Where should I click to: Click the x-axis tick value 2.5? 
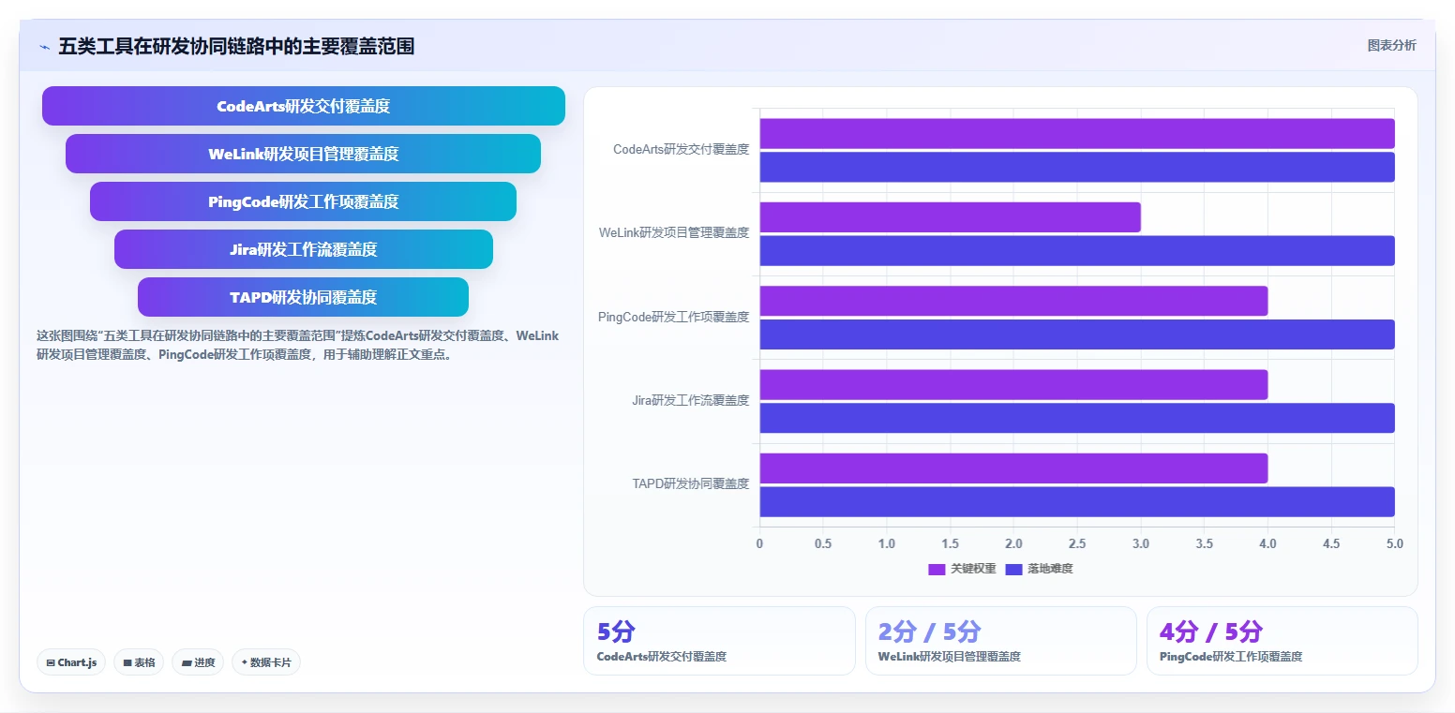(x=1077, y=543)
